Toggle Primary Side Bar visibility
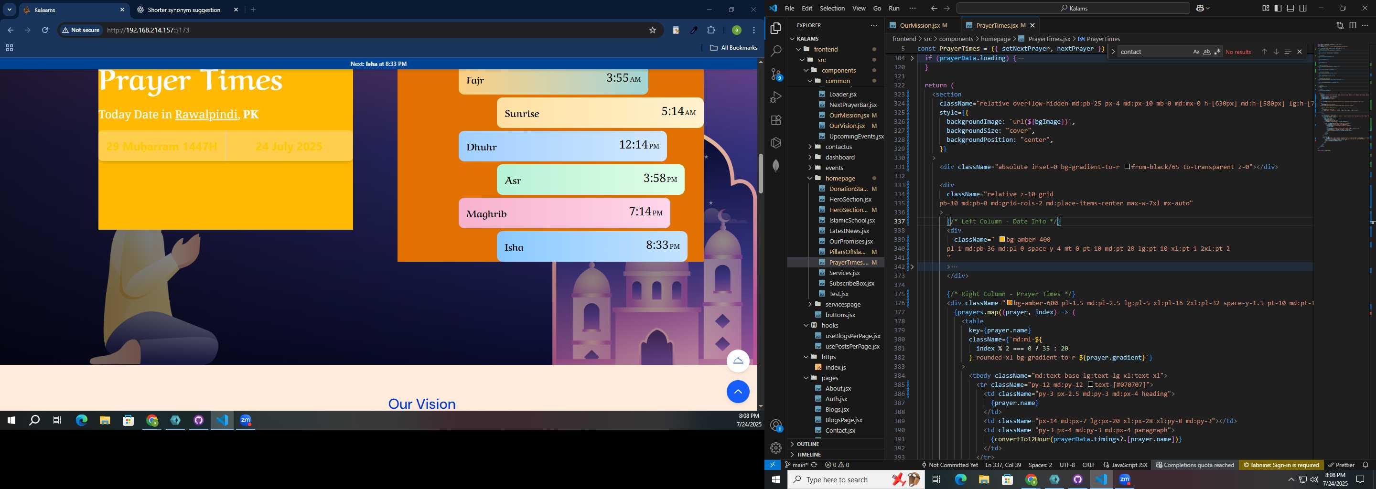This screenshot has height=489, width=1376. point(1278,8)
